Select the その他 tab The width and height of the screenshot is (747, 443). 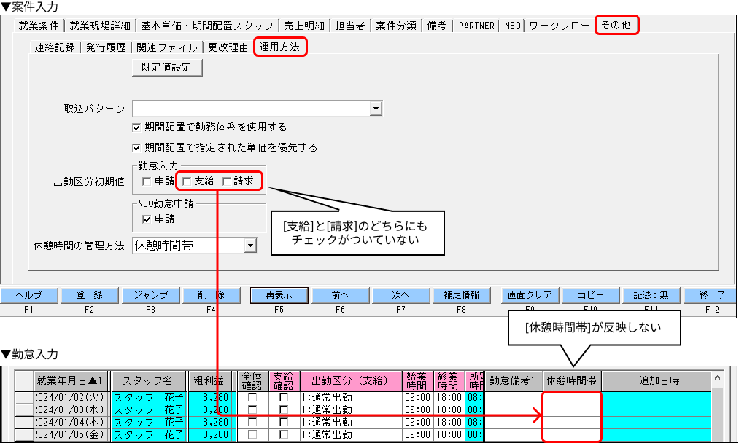pos(616,25)
